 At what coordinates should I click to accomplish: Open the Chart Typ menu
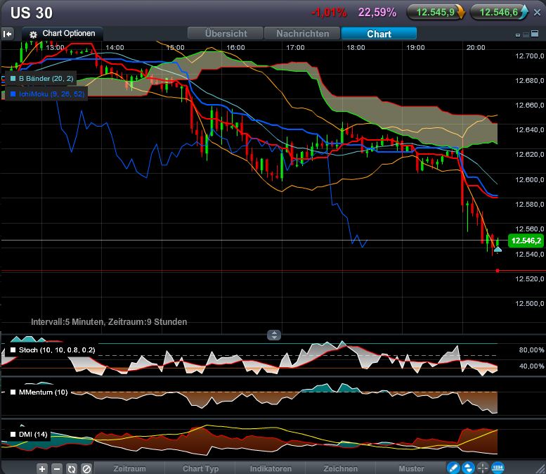point(200,468)
